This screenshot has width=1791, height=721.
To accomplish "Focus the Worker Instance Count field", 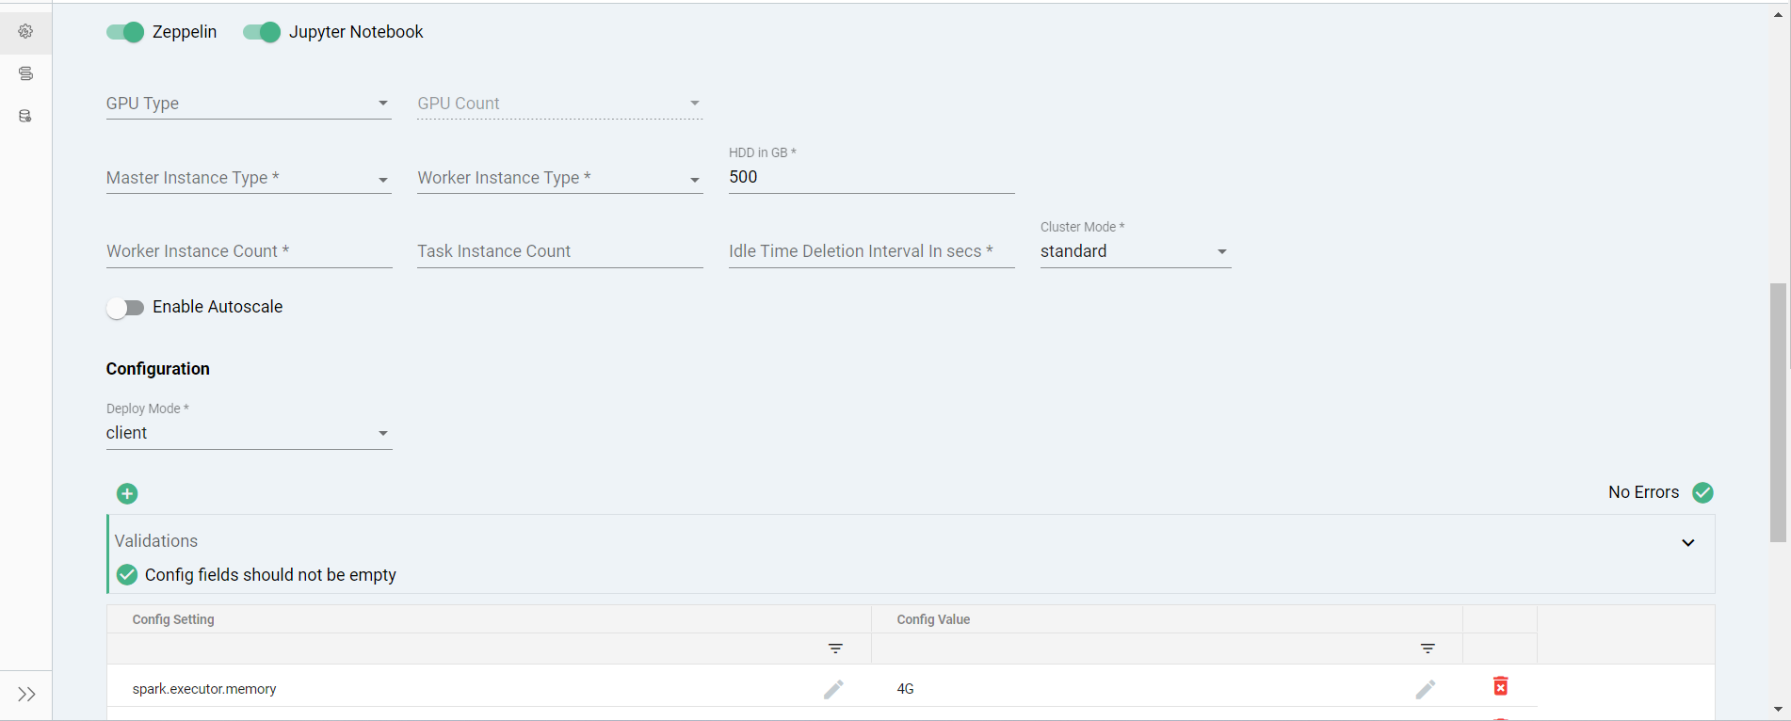I will (249, 251).
